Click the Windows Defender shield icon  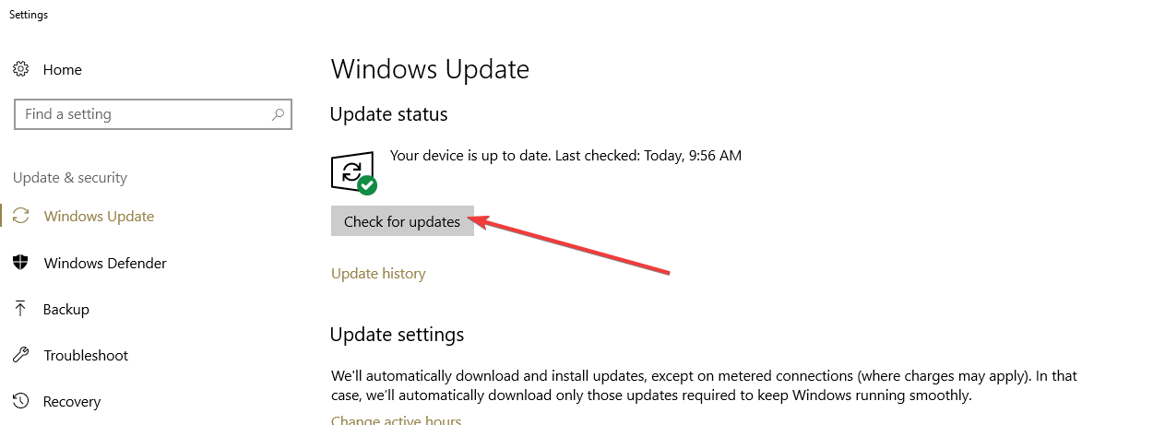click(21, 263)
